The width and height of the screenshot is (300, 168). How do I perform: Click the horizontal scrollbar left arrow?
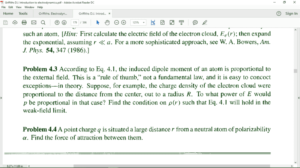[29, 166]
